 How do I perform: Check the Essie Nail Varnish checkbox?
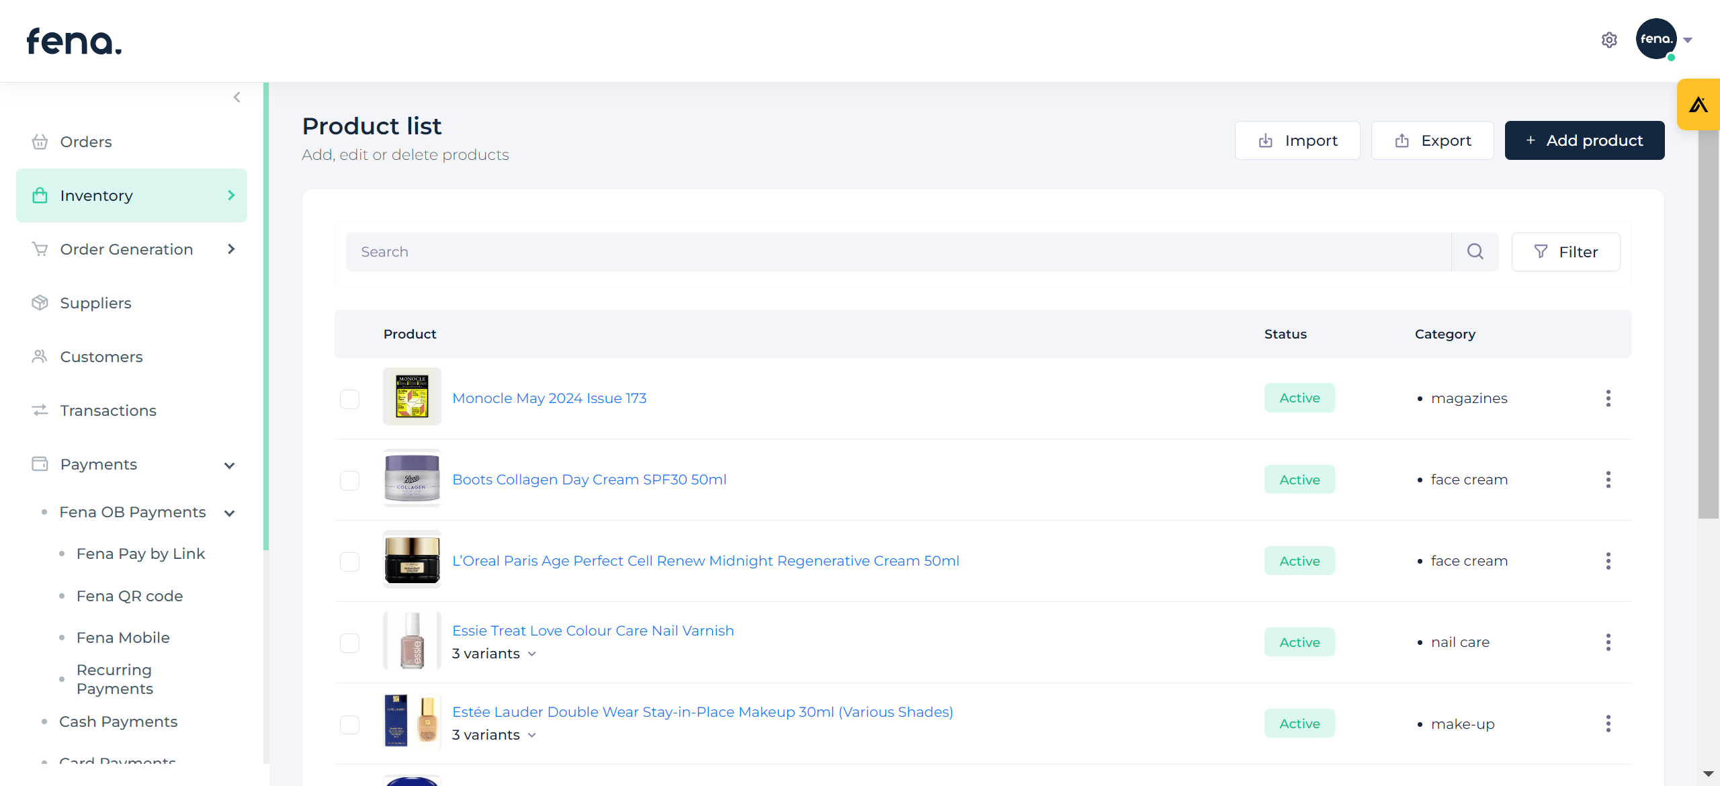click(x=349, y=643)
